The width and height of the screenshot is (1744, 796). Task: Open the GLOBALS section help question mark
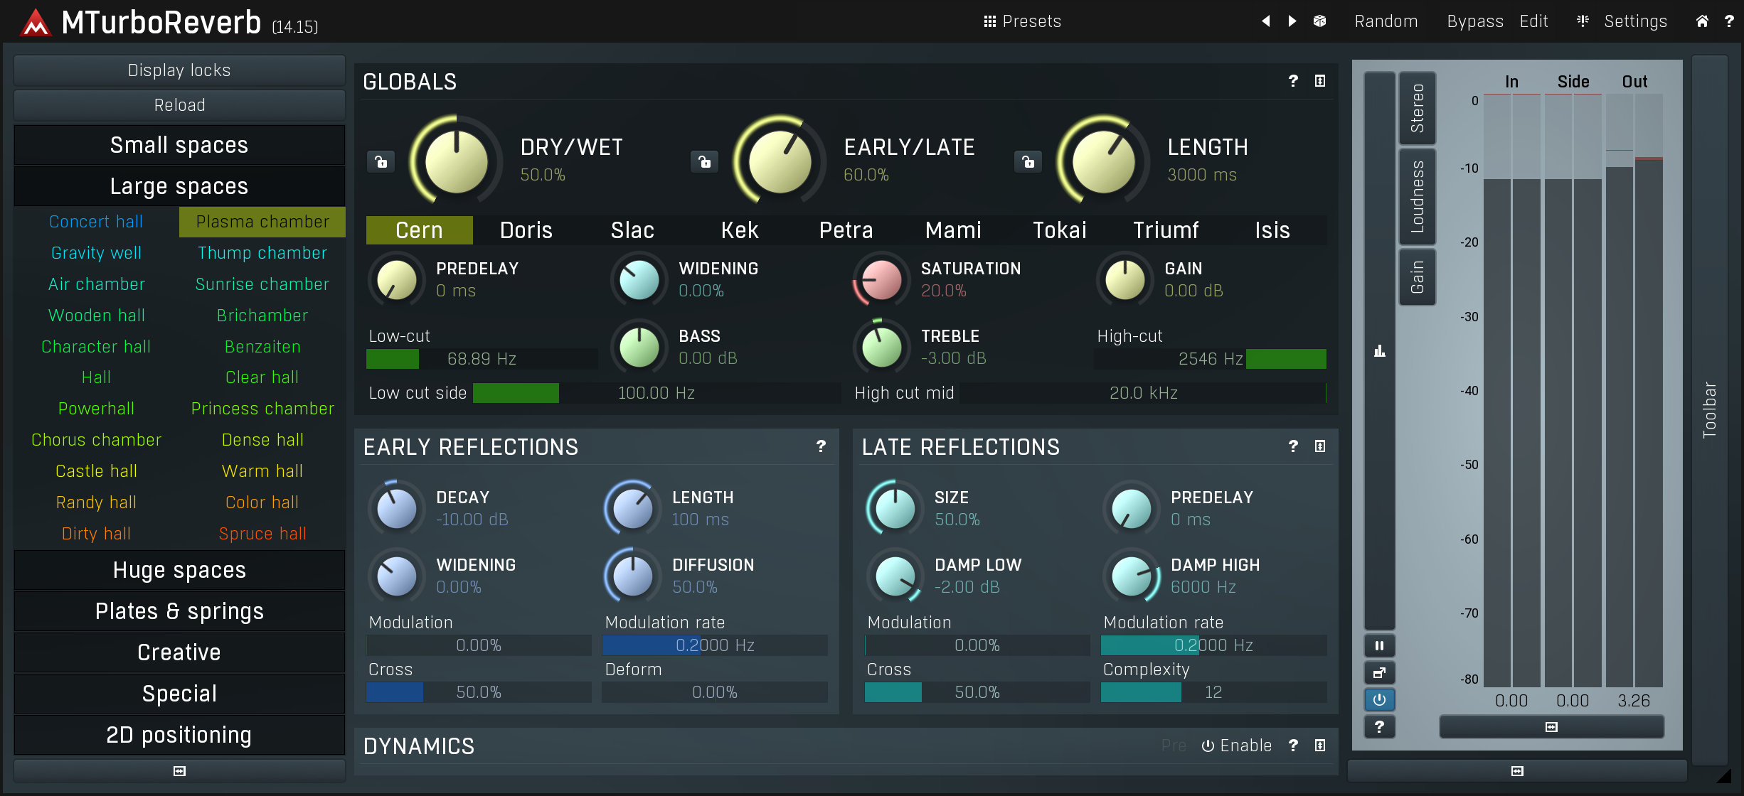[x=1293, y=81]
